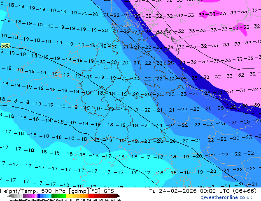261x201 pixels.
Task: Open the weatheronline.co.uk copyright link
Action: point(226,197)
